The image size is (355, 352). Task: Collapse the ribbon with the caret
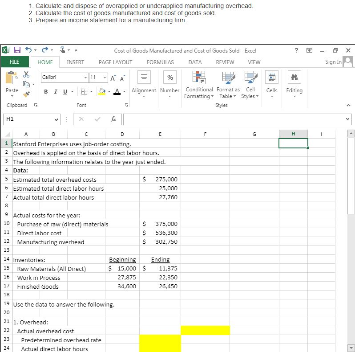point(348,105)
